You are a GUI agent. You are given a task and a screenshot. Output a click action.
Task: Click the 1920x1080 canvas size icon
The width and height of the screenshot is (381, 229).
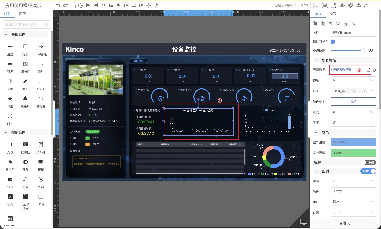(316, 5)
